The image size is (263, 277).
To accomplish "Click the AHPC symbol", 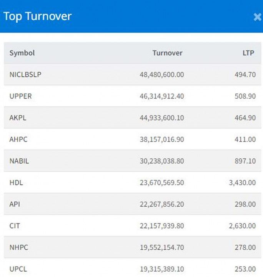I will click(x=18, y=139).
